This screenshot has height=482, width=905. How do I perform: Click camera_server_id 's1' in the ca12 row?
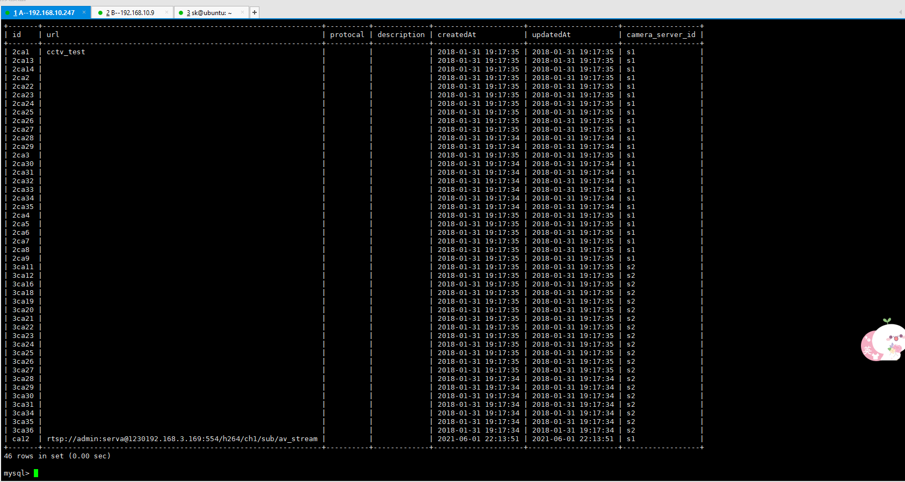631,439
